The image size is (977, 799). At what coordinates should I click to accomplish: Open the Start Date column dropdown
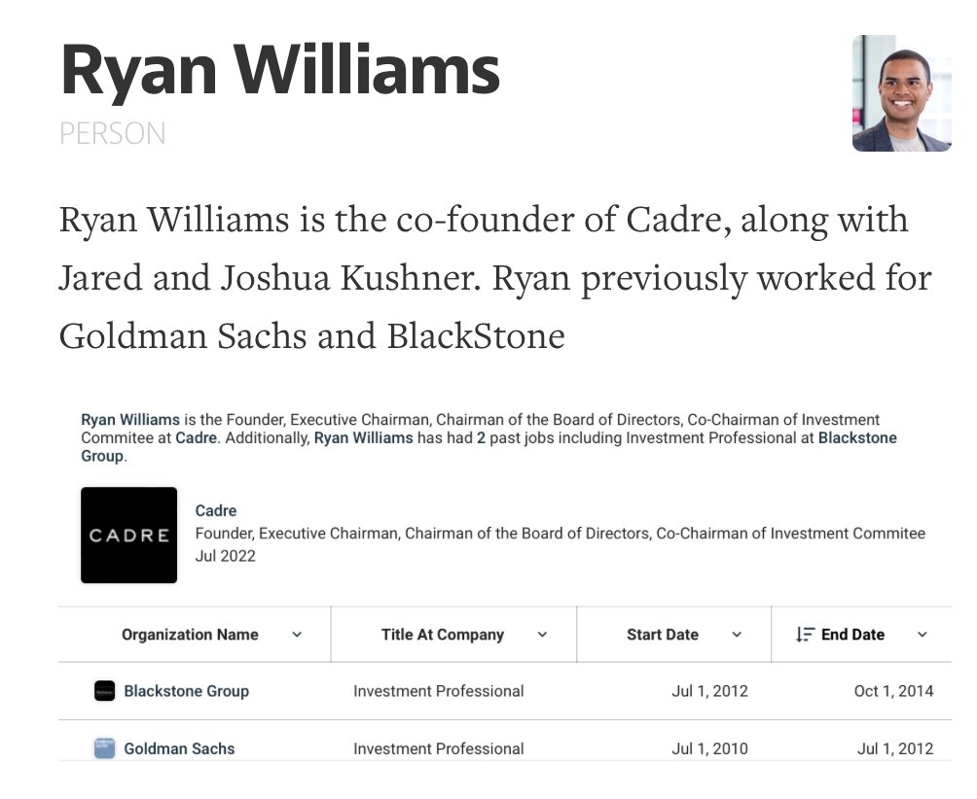click(737, 635)
